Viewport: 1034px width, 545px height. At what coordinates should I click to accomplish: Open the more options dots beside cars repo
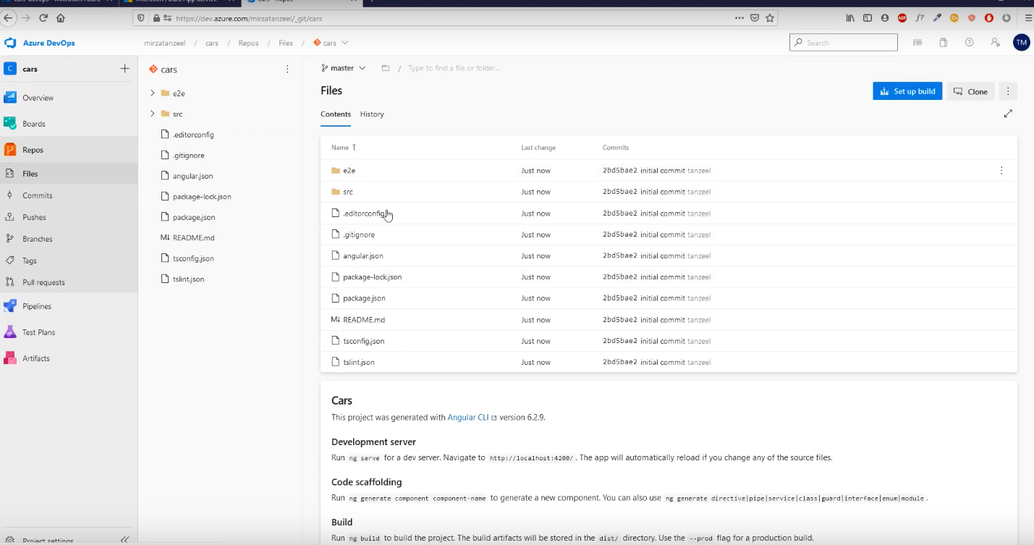coord(287,69)
